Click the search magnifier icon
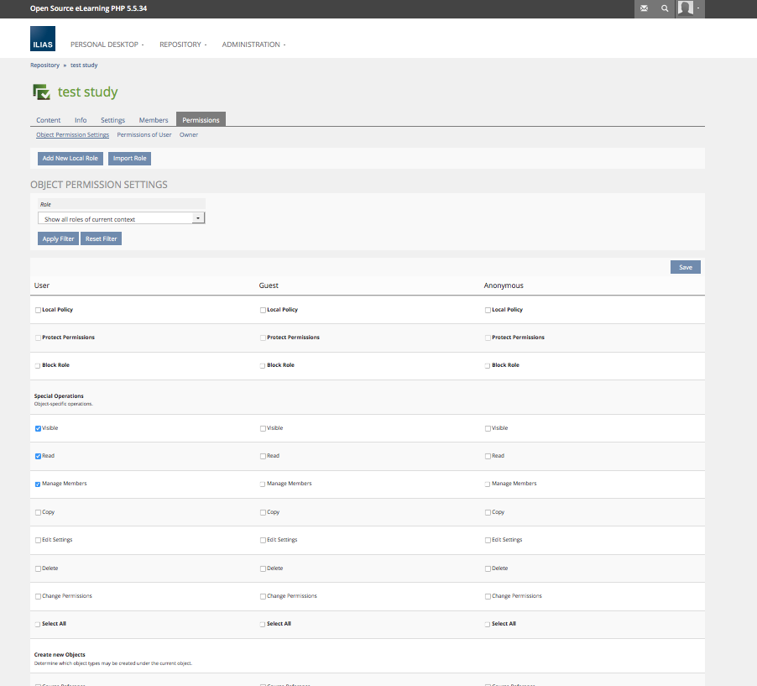This screenshot has height=686, width=757. click(x=665, y=8)
